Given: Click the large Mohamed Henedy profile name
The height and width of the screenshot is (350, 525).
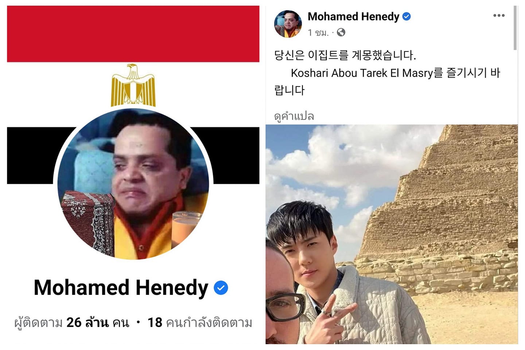Looking at the screenshot, I should point(121,288).
